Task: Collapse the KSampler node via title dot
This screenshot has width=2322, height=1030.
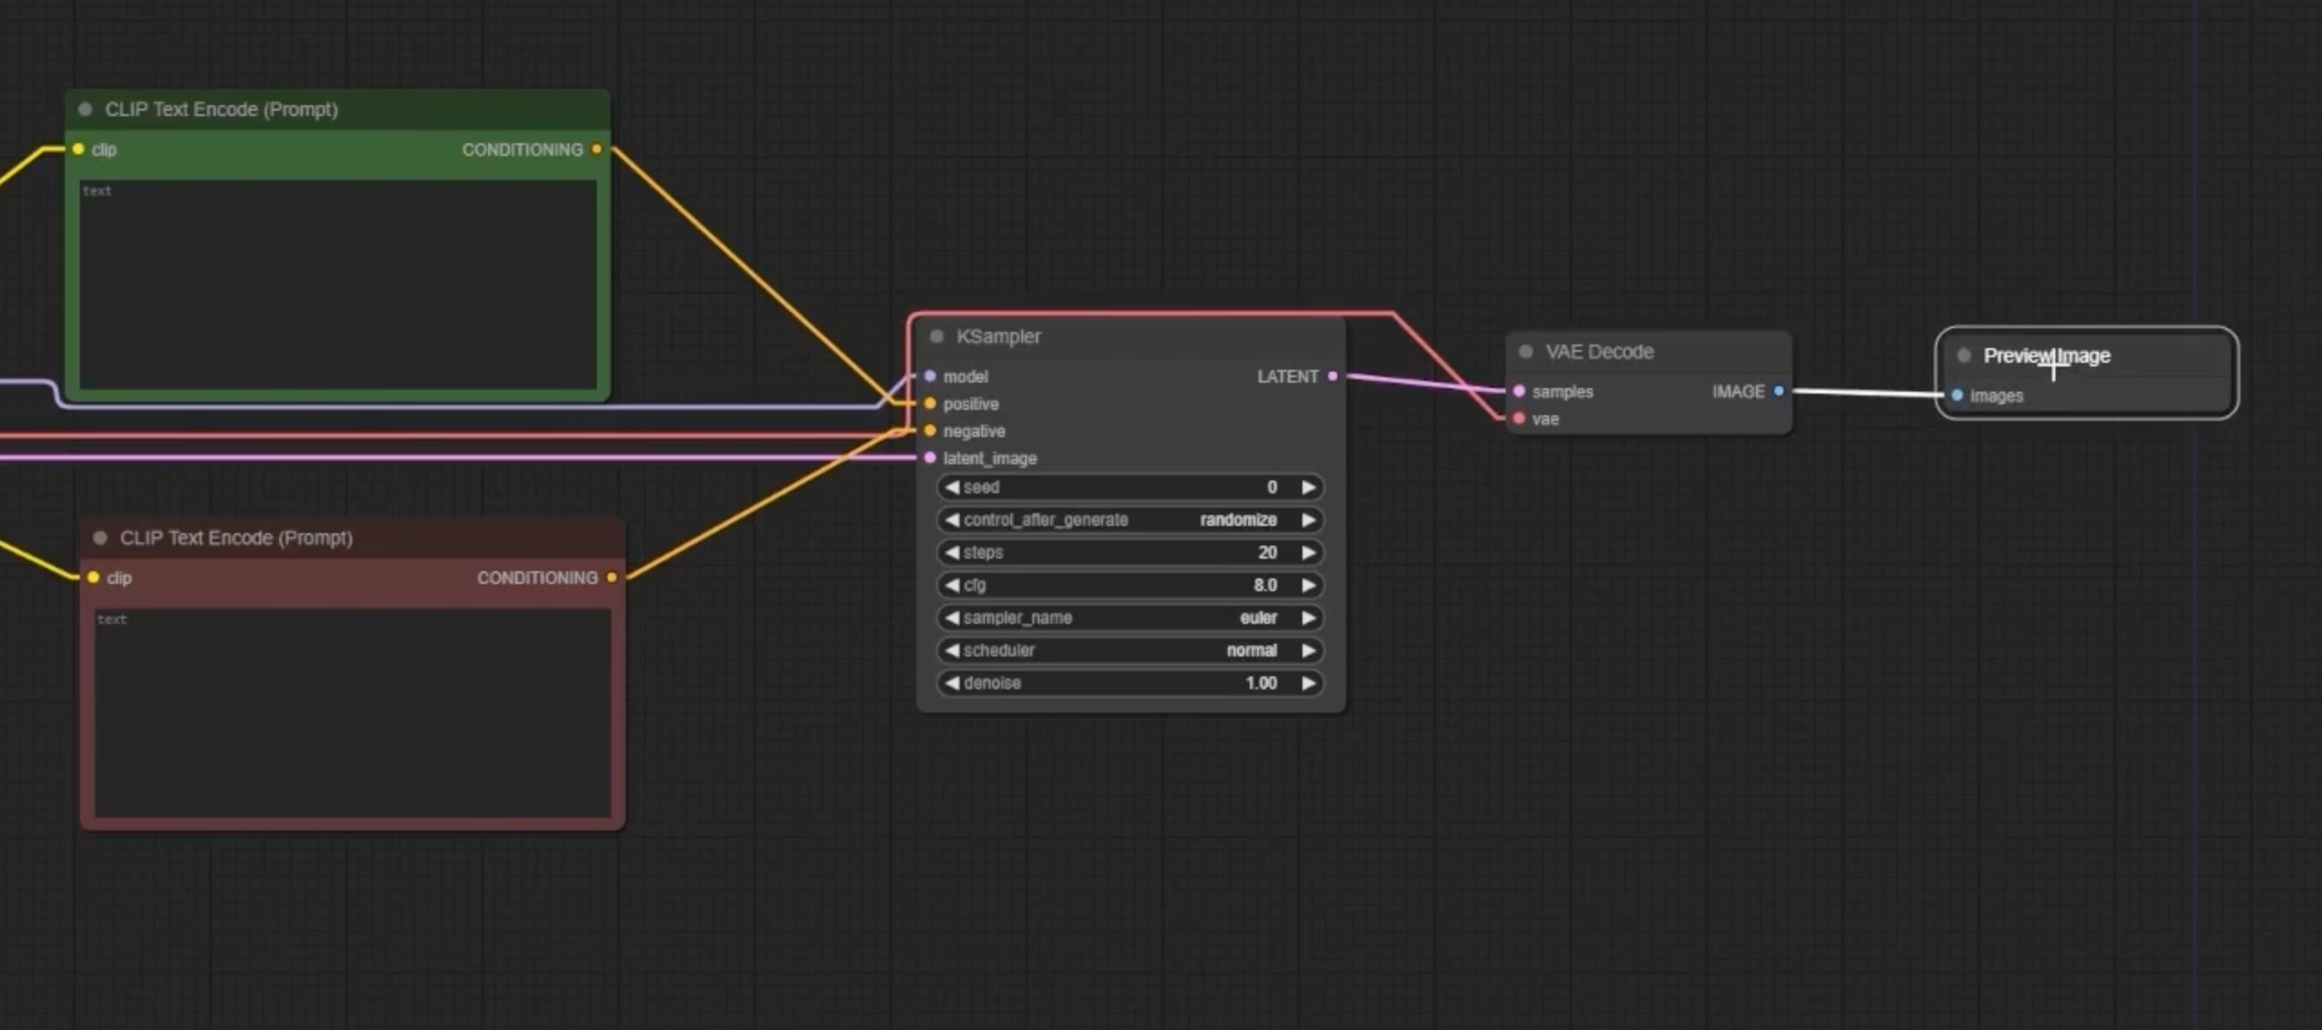Action: point(937,336)
